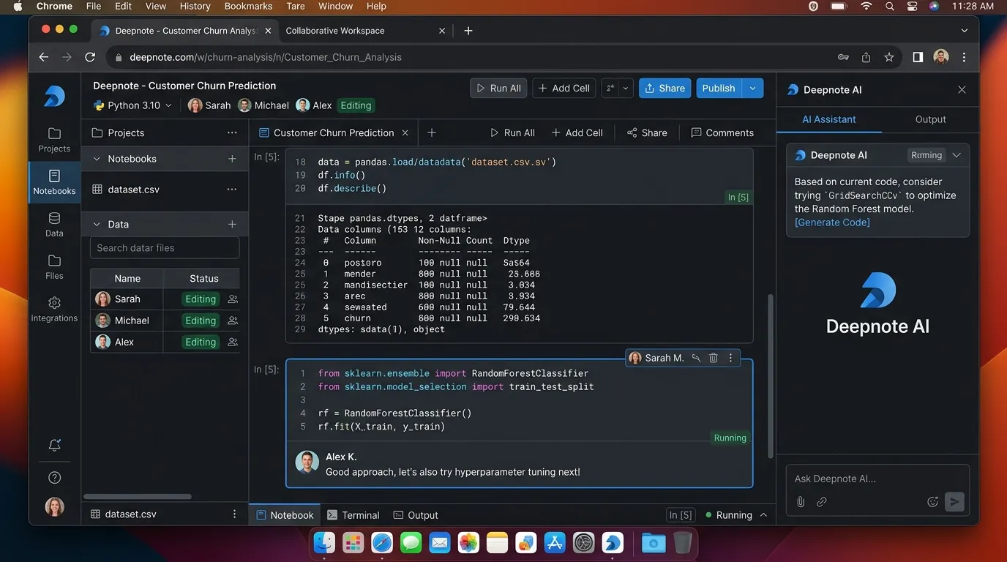Click the blue Share button
The image size is (1007, 562).
pyautogui.click(x=665, y=88)
